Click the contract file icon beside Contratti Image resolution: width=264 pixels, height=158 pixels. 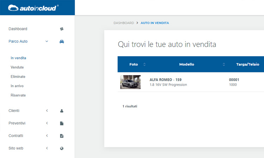coord(62,136)
